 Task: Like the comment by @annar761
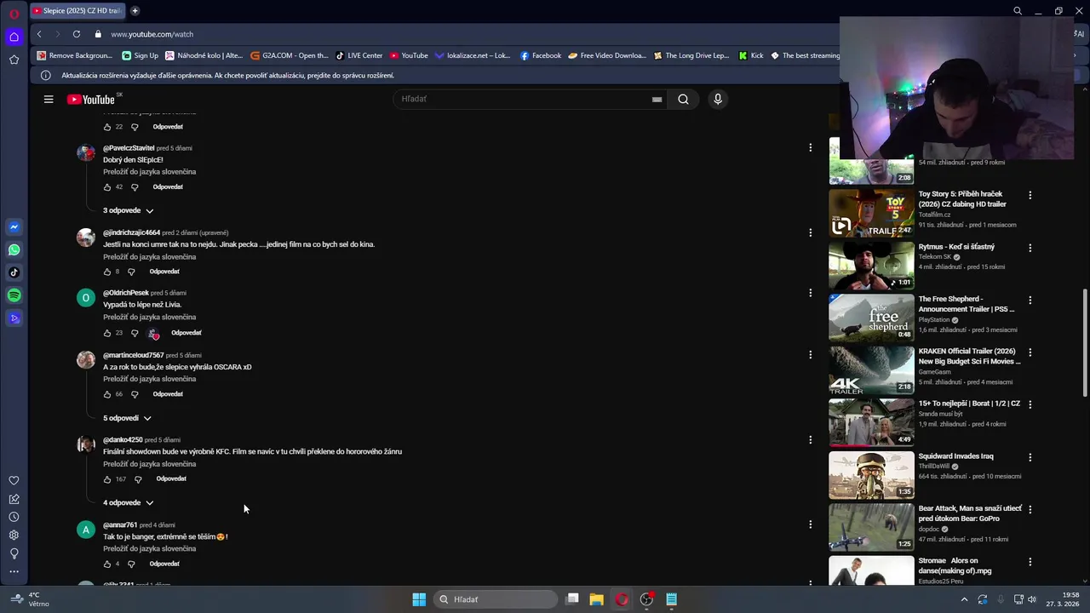(107, 564)
